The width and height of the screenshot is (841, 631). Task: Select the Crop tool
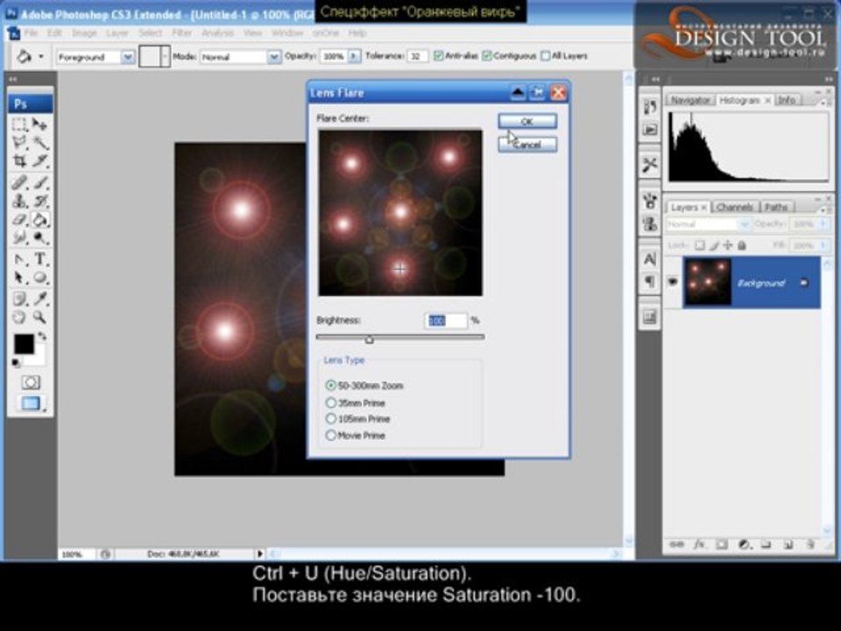tap(20, 161)
